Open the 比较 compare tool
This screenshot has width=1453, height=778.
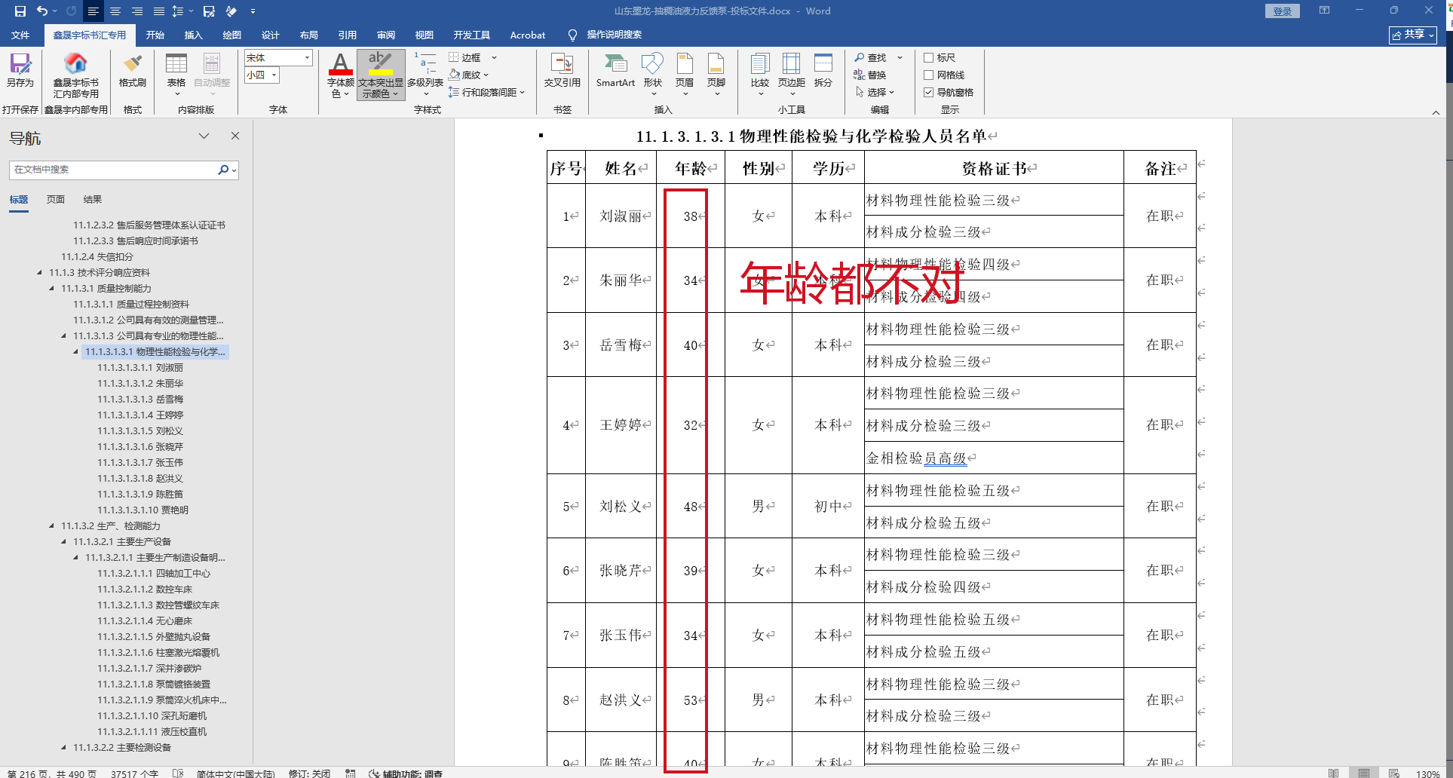point(760,74)
